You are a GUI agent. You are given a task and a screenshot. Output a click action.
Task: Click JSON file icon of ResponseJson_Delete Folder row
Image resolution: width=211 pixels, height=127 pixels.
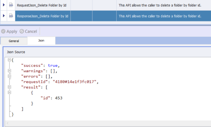pos(11,16)
